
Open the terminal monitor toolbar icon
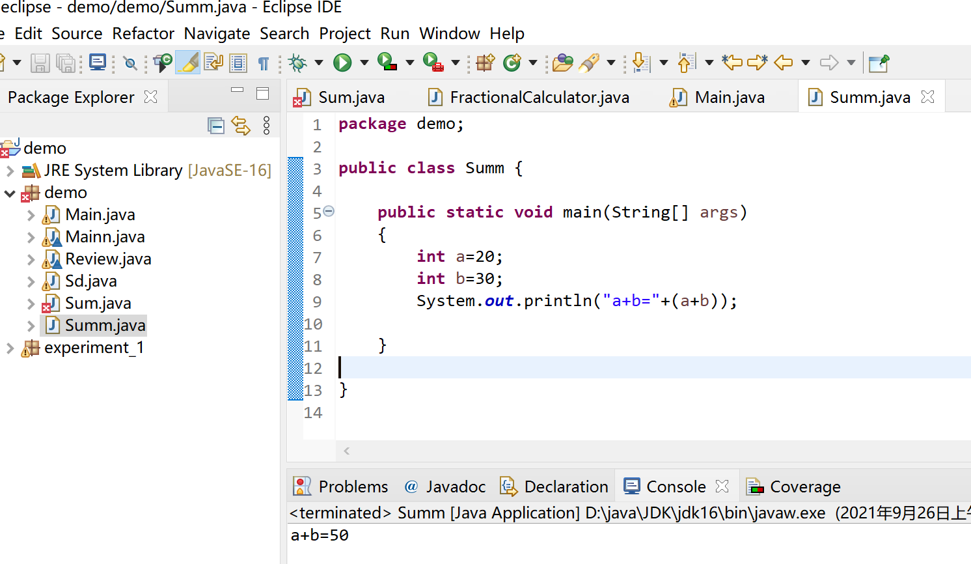(98, 63)
